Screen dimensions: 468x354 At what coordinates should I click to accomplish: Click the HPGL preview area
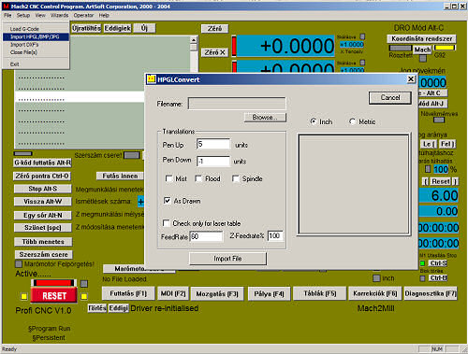353,184
